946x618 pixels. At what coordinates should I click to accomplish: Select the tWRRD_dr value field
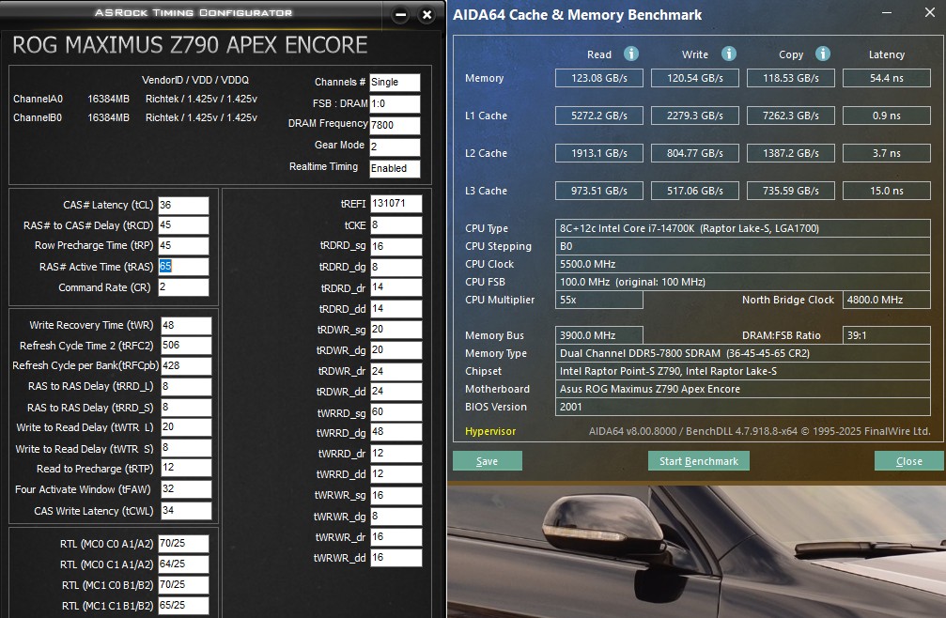[395, 454]
